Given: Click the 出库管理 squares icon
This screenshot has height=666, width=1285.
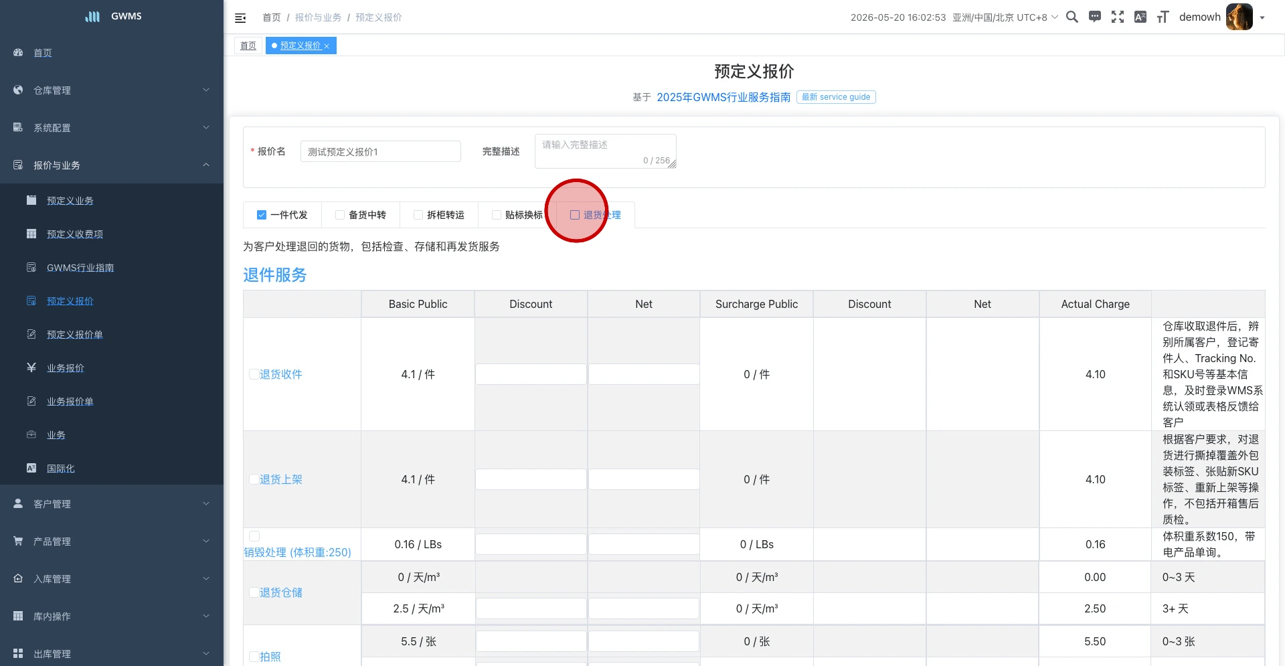Looking at the screenshot, I should point(18,653).
